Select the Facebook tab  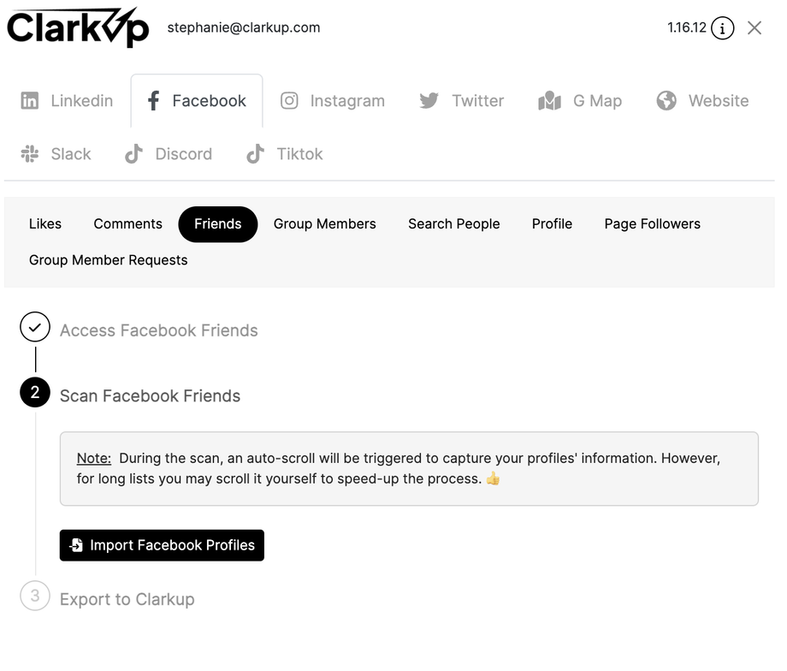pyautogui.click(x=197, y=101)
